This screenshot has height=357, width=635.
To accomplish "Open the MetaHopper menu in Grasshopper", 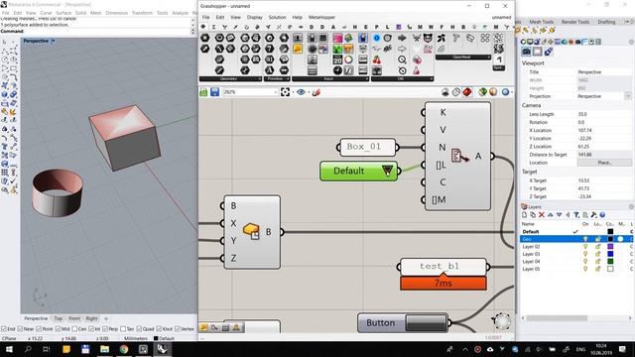I will click(x=321, y=18).
